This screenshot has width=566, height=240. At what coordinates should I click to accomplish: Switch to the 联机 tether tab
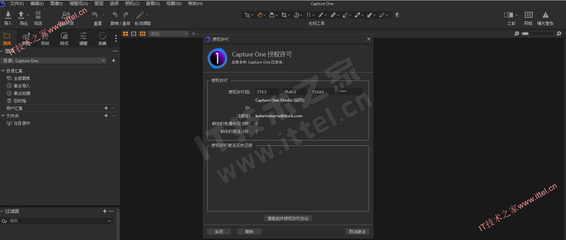click(x=26, y=39)
